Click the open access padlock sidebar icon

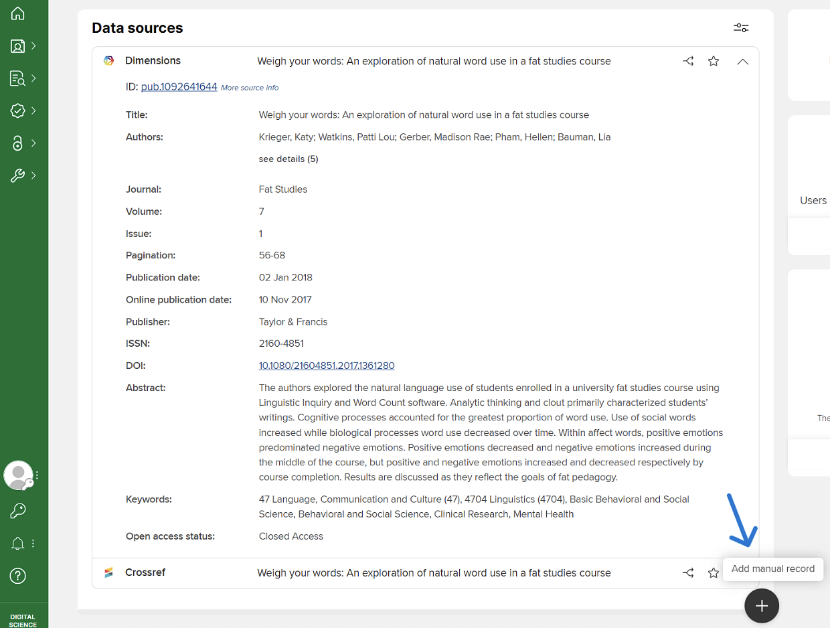pos(18,143)
